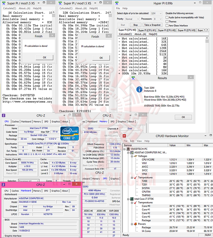Click the Super PI icon in 1M window title
This screenshot has height=238, width=213.
pyautogui.click(x=4, y=3)
